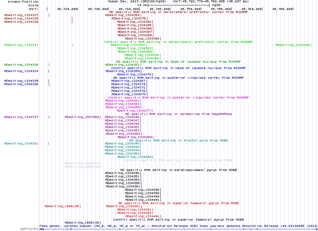Click the SEPTIN7P2 gene label
Viewport: 318px width, 231px height.
coord(29,229)
